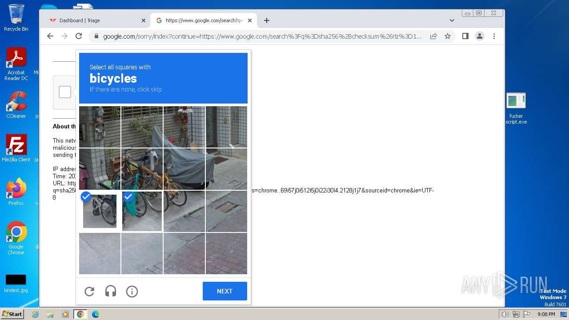Select the red brick pavement tile
Viewport: 569px width, 320px height.
[x=226, y=253]
